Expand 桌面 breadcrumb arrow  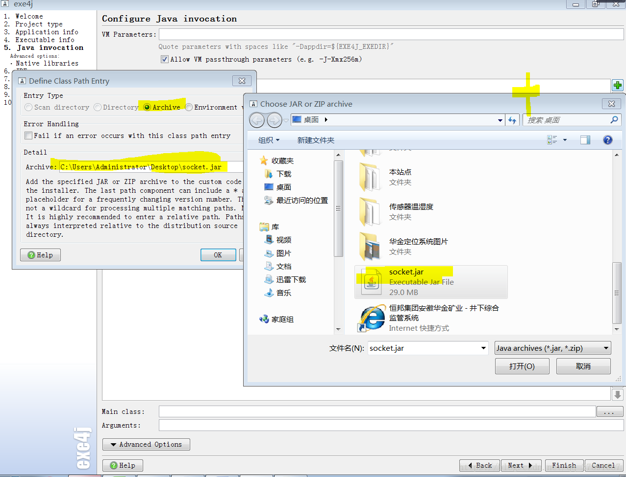point(326,120)
